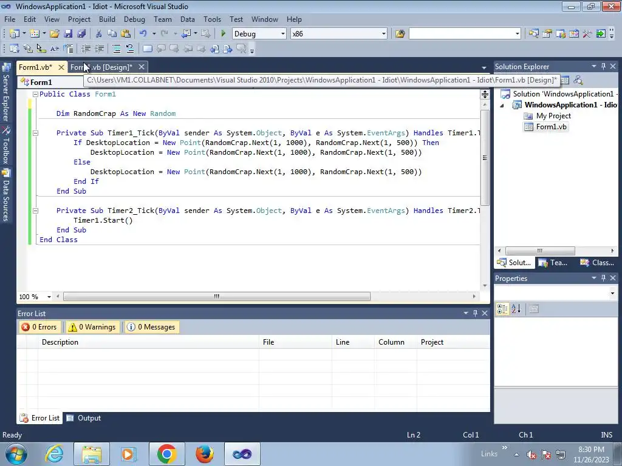Toggle a bookmark with the bookmark icon
Viewport: 622px width, 466px height.
point(147,49)
